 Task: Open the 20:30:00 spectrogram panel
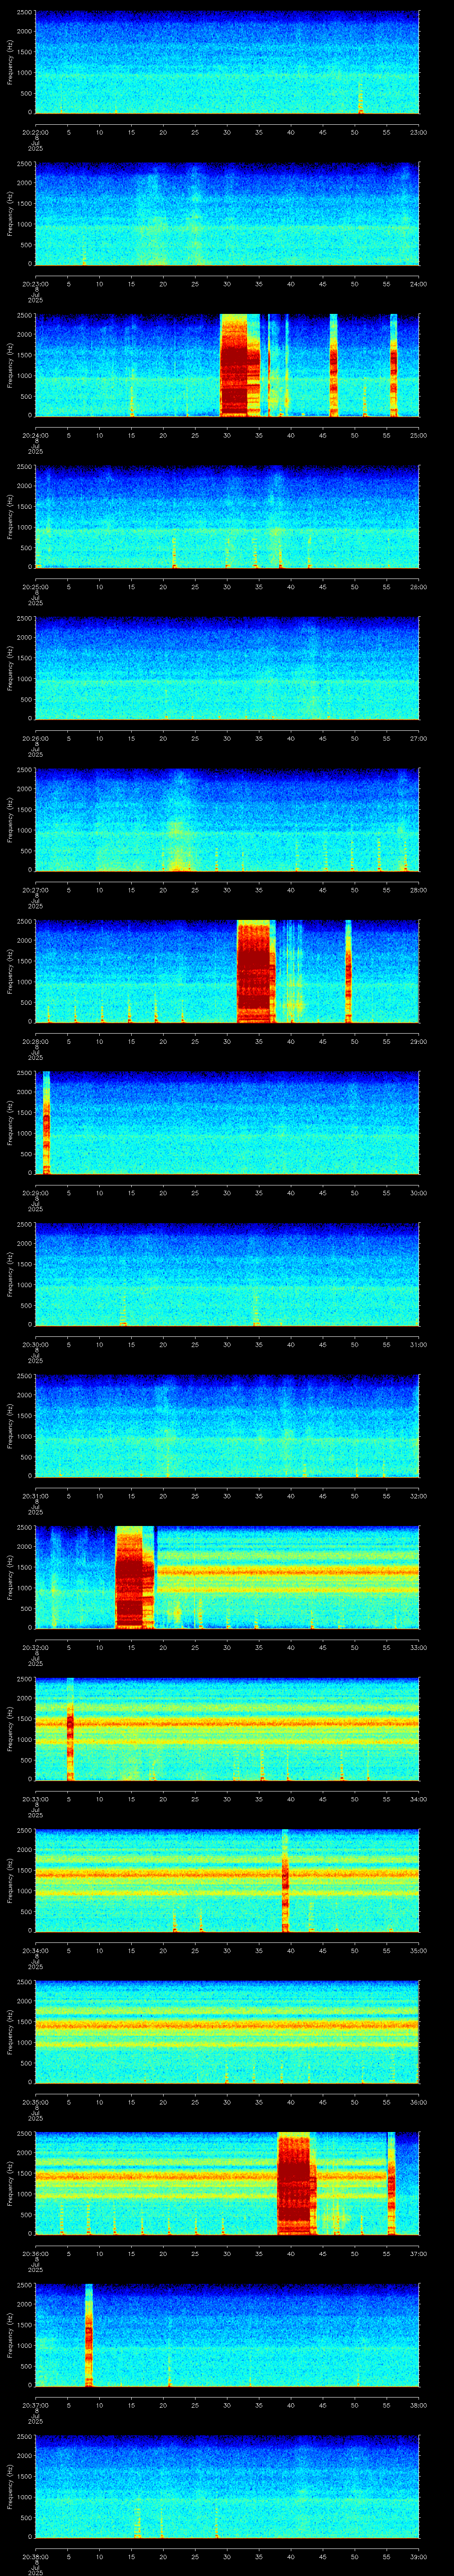[x=227, y=1274]
